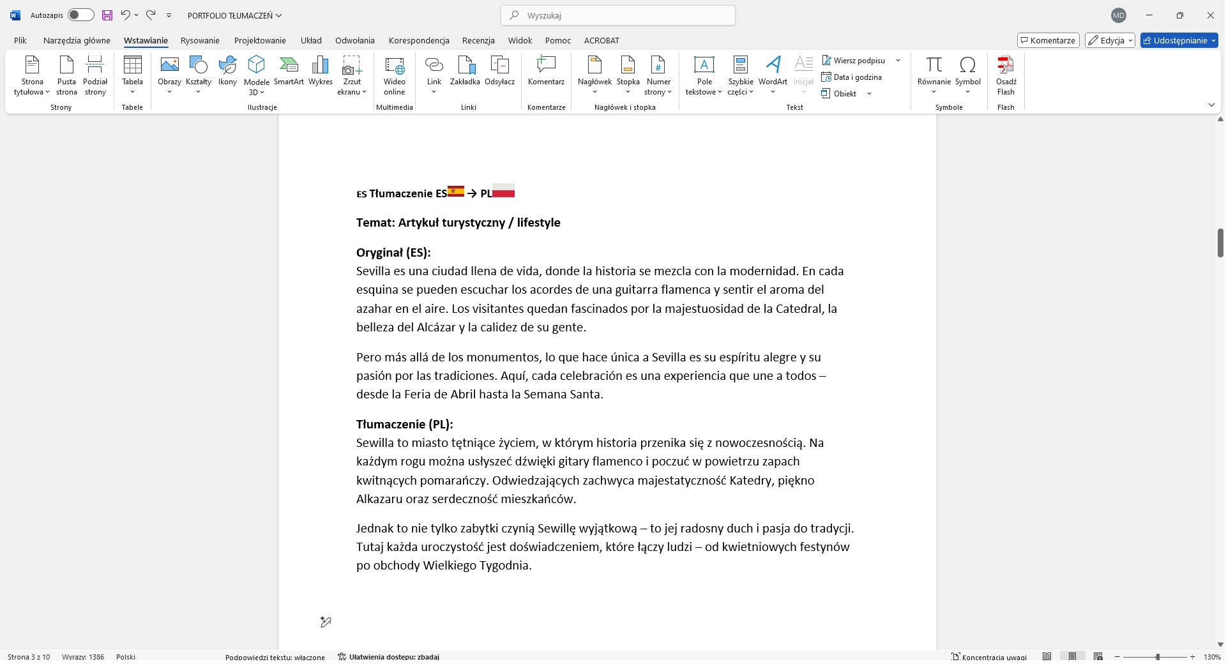1226x664 pixels.
Task: Insert a WordArt text object
Action: [x=773, y=75]
